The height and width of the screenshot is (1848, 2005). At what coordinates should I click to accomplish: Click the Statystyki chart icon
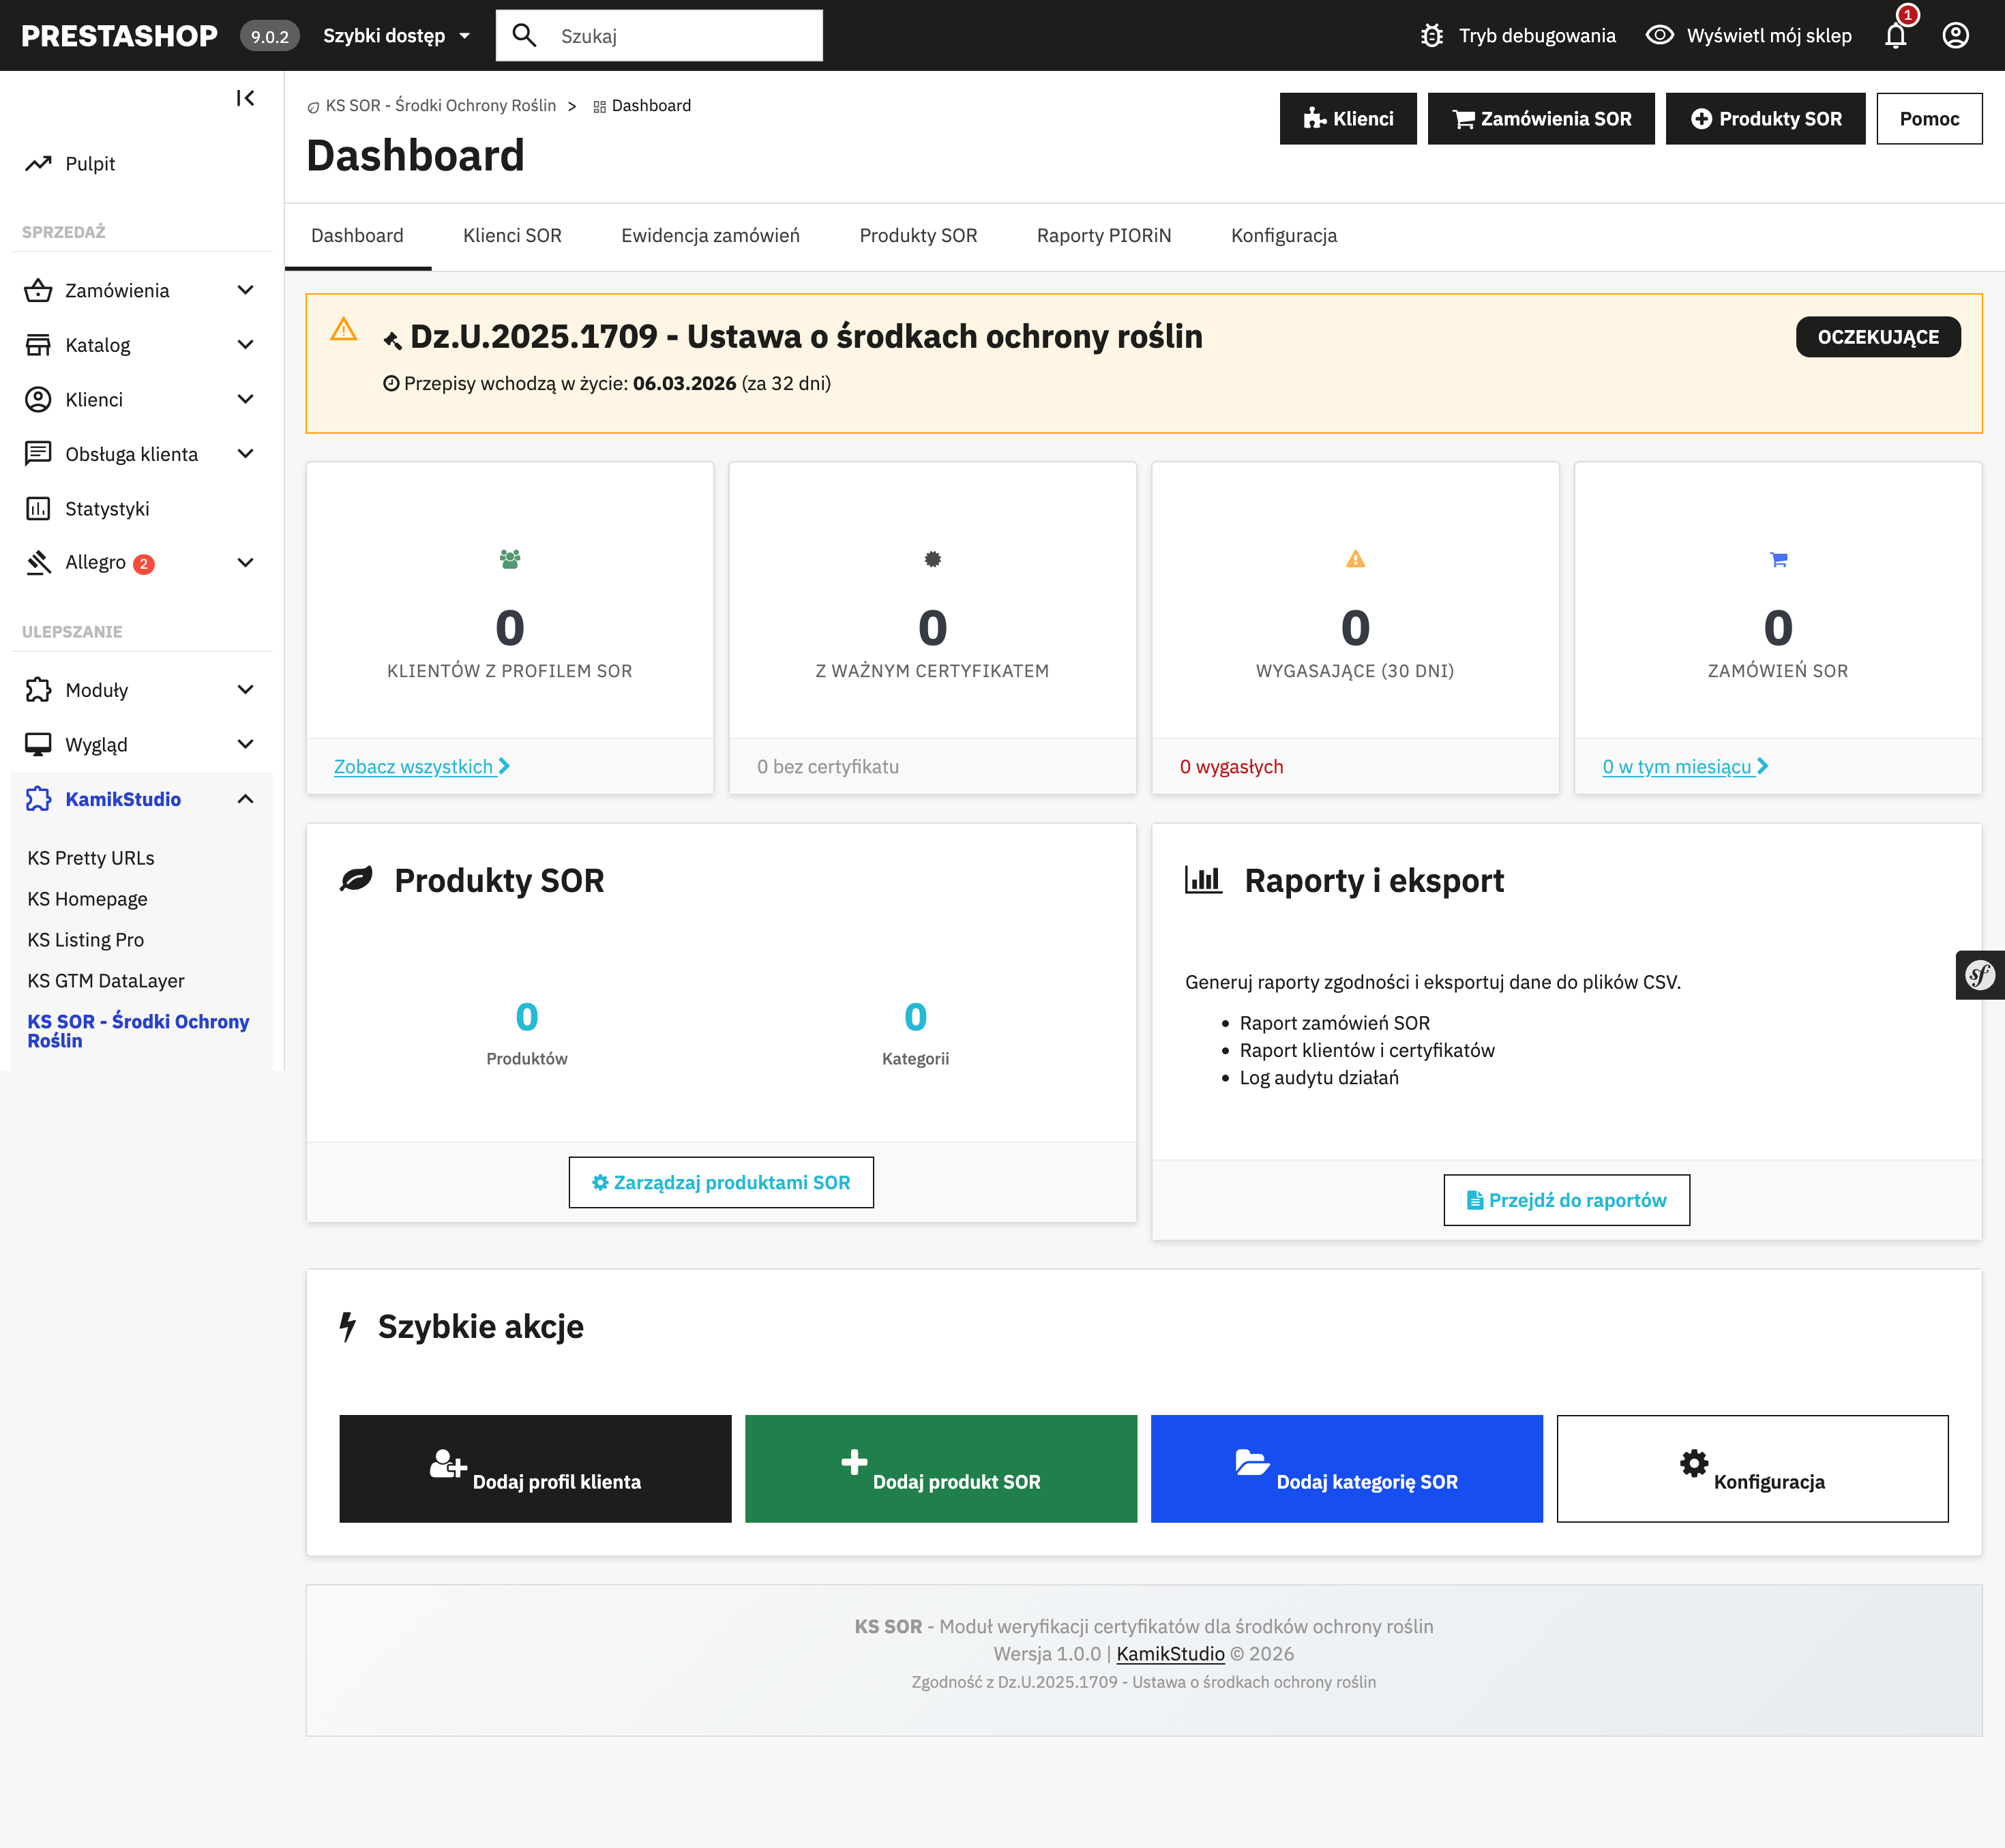38,509
